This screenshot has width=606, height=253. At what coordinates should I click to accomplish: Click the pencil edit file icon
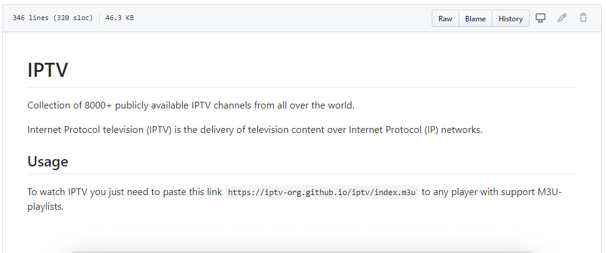[x=562, y=18]
